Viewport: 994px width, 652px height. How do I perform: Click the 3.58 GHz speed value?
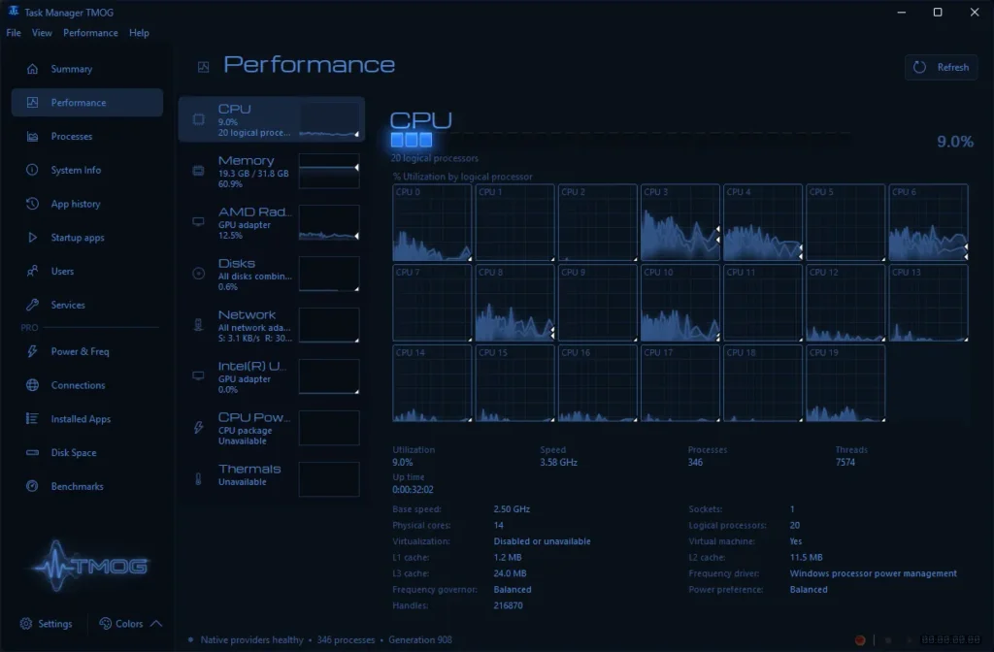[x=558, y=463]
